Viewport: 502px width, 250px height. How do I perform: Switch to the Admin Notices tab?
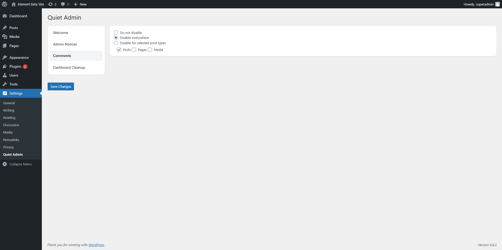(x=76, y=44)
